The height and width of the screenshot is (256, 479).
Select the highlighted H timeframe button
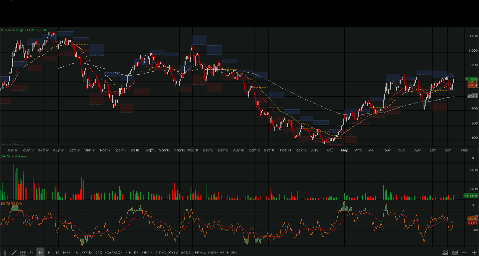pos(40,253)
